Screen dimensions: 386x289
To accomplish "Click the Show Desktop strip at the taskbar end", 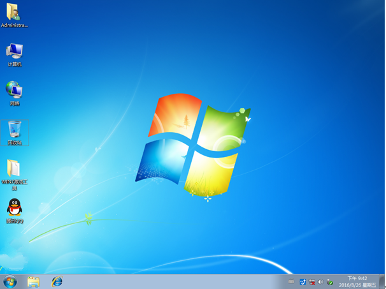I will tap(382, 281).
